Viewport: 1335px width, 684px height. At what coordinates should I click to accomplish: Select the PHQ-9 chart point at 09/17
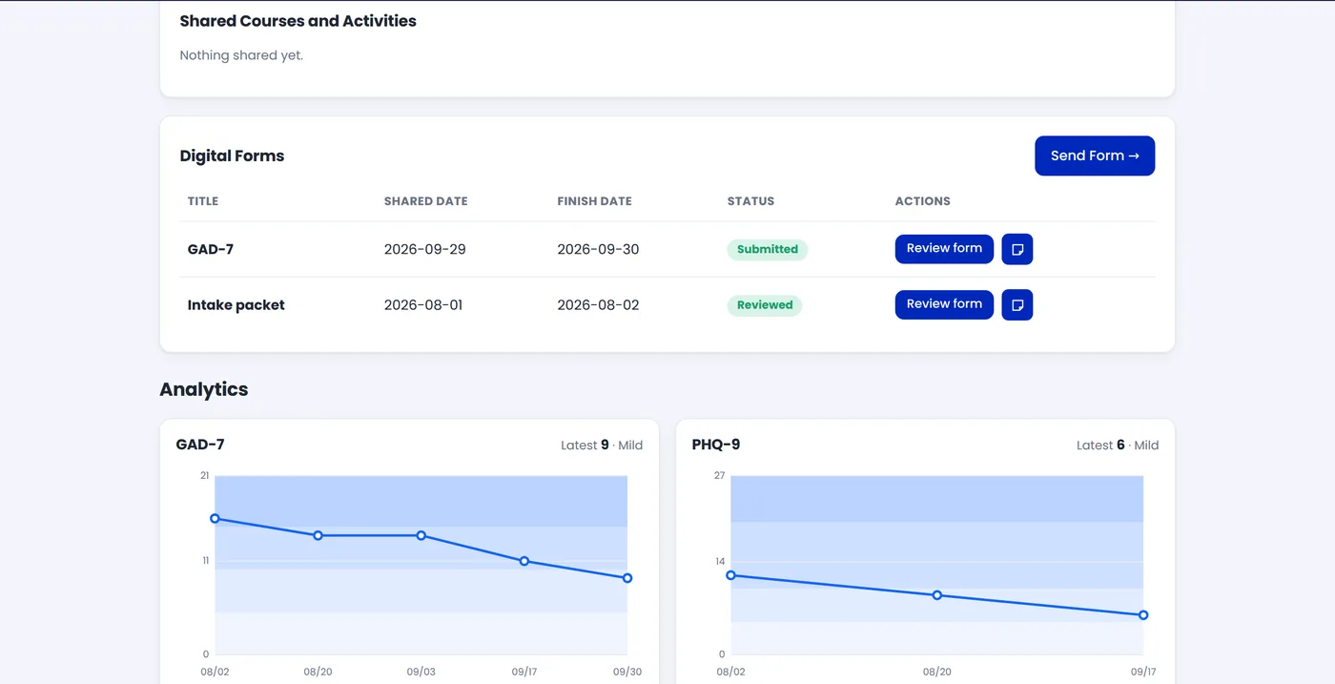click(1143, 615)
